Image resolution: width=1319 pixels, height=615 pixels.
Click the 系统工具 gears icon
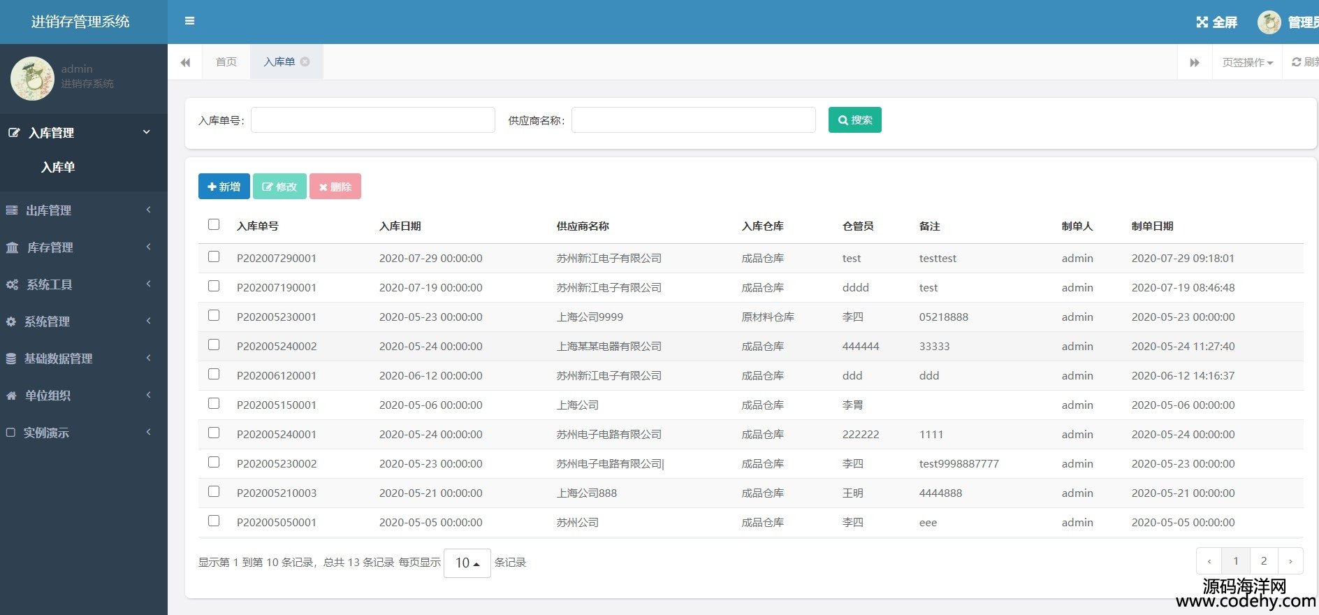pos(12,284)
